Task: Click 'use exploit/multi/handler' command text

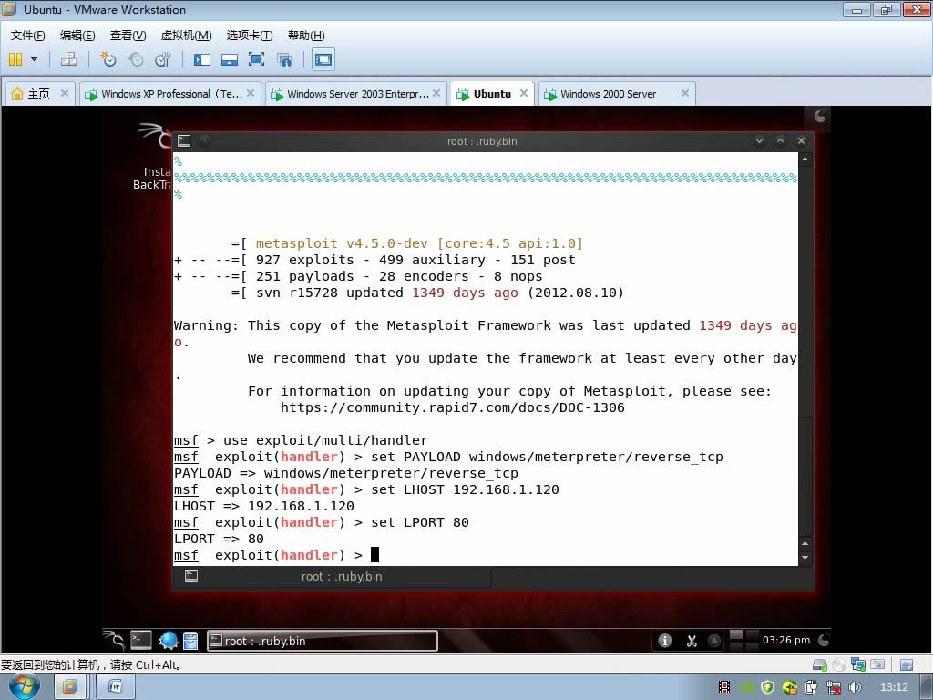Action: point(325,440)
